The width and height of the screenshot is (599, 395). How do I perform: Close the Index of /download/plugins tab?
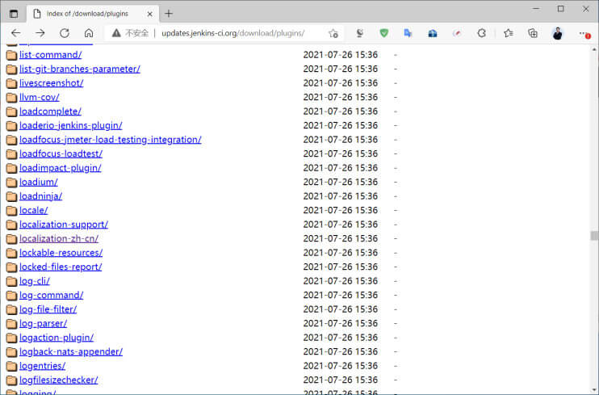(150, 14)
